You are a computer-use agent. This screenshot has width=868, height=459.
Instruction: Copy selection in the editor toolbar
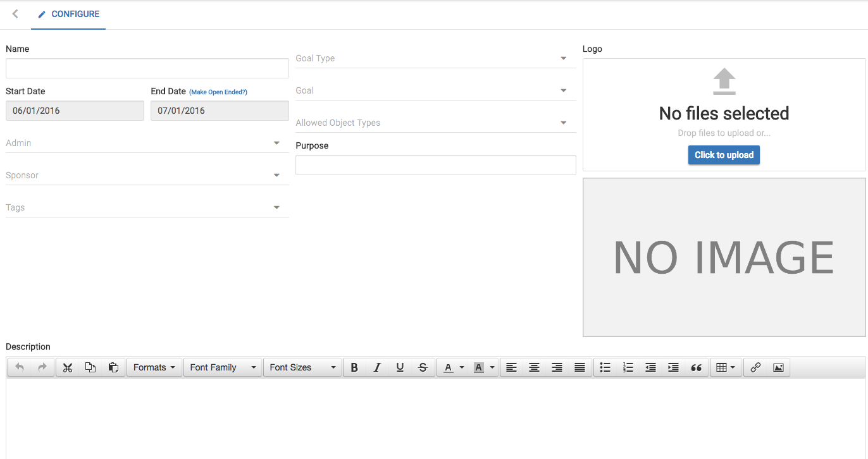[x=90, y=367]
